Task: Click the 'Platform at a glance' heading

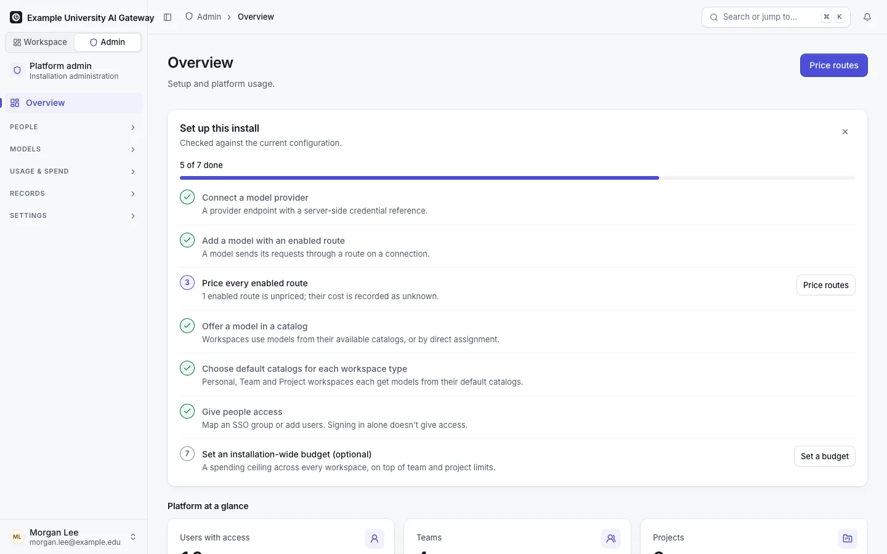Action: point(208,506)
